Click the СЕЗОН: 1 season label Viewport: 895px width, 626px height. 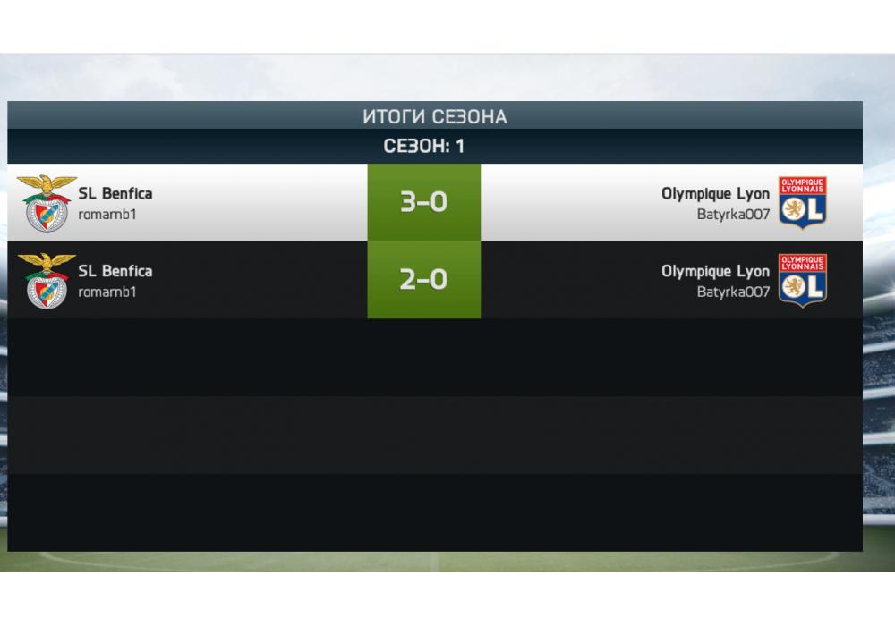424,147
